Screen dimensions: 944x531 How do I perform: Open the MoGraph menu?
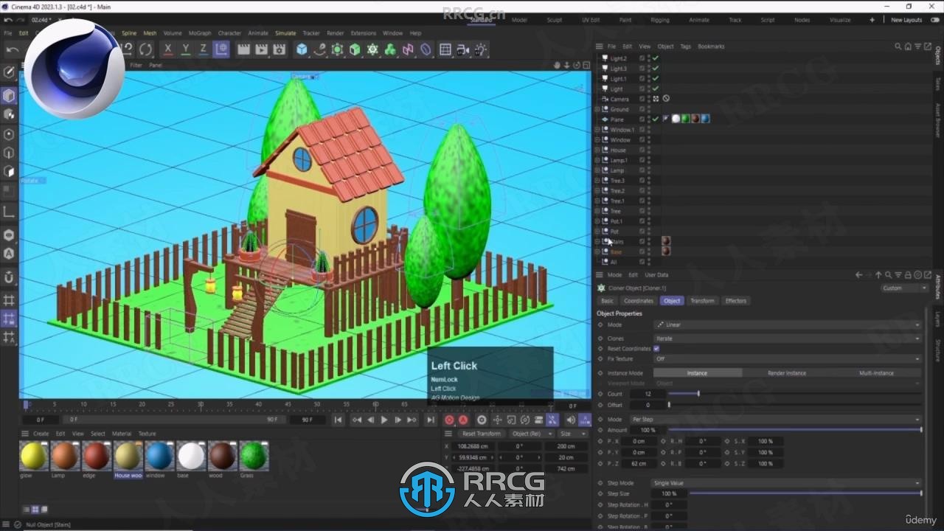point(200,33)
